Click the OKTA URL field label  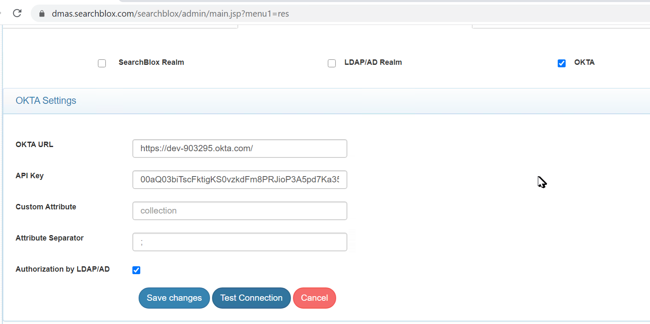[x=34, y=145]
